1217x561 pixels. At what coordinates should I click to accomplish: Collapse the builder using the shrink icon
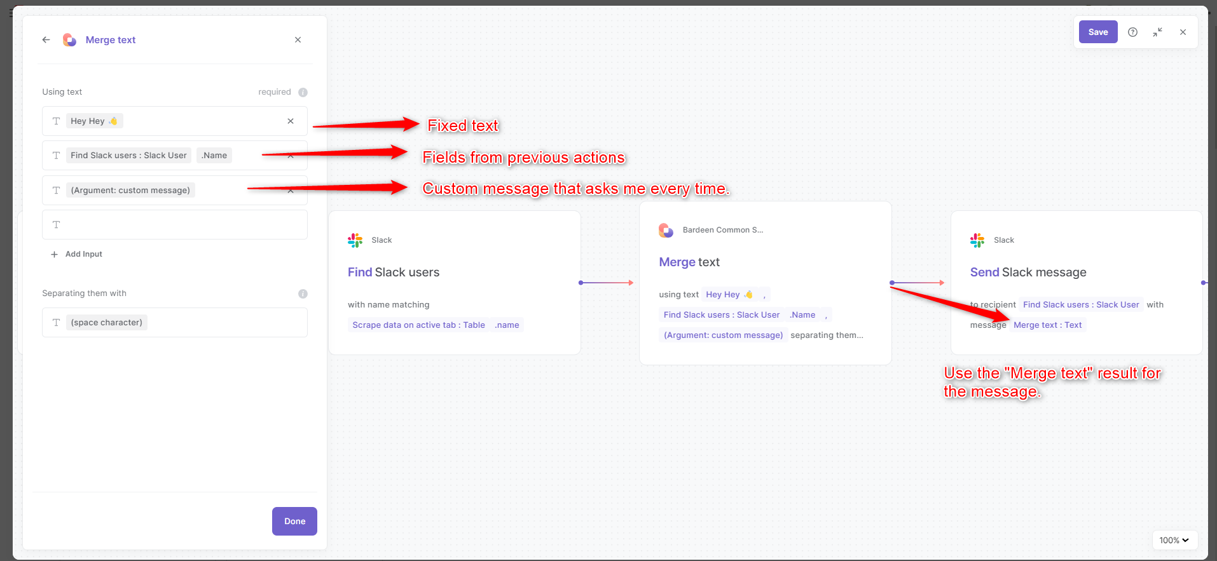[1157, 32]
